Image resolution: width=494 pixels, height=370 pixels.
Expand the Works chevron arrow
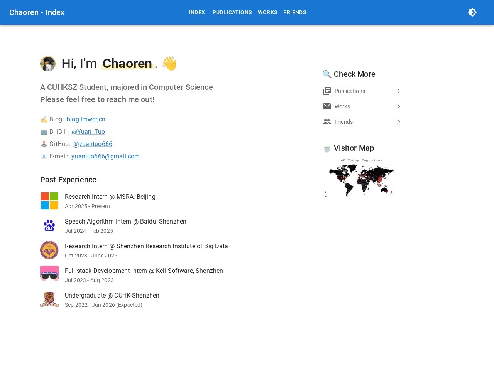tap(399, 106)
